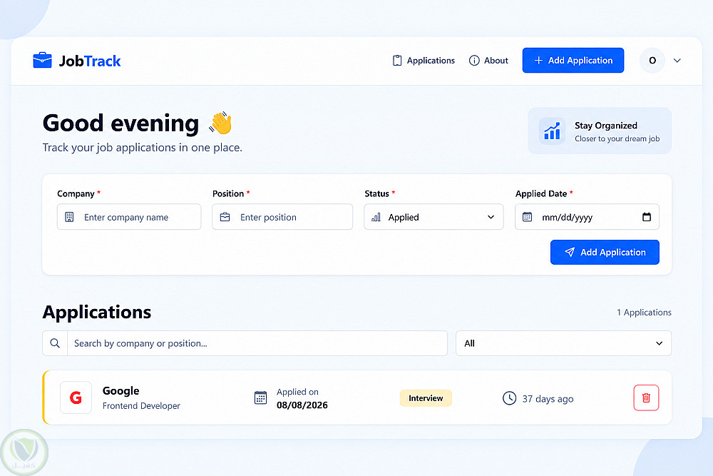
Task: Click the building icon in Company field
Action: click(69, 217)
